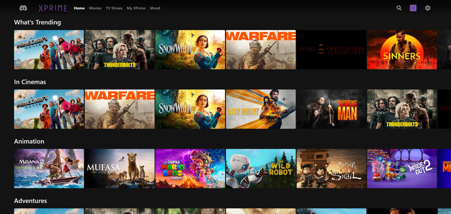Screen dimensions: 451x214
Task: Open the TV Shows tab
Action: coord(114,8)
